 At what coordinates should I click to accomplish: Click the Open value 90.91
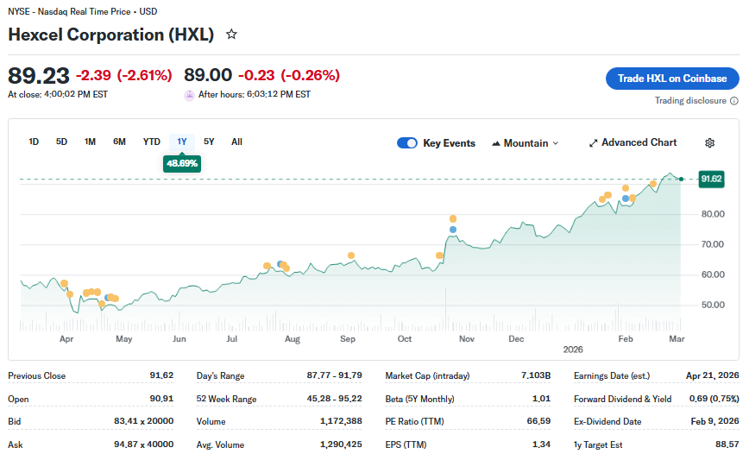[161, 399]
